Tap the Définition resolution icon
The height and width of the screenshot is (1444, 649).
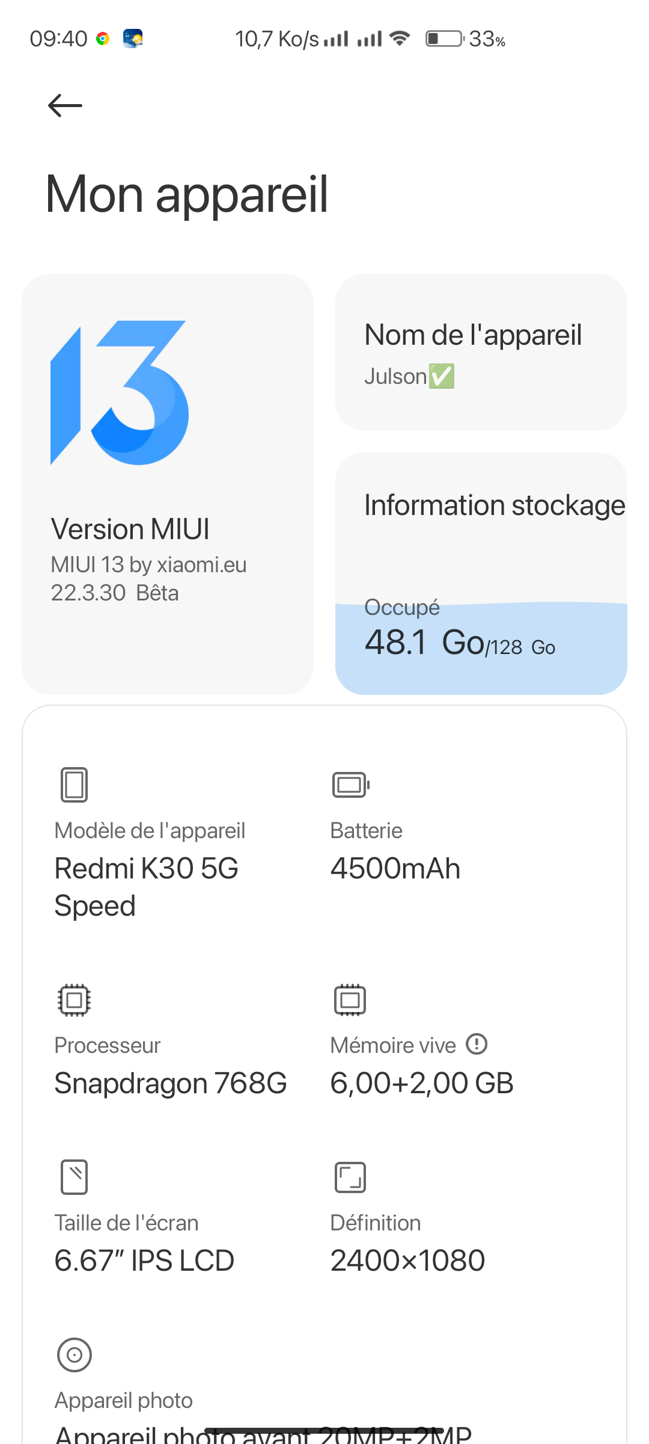click(350, 1177)
